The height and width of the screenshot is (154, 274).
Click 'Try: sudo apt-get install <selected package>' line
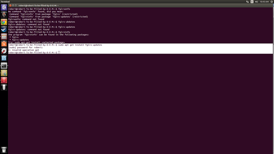pyautogui.click(x=37, y=43)
